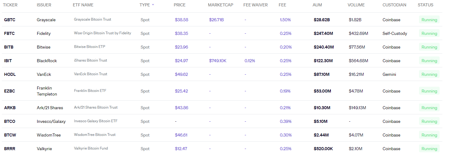Click the GBTC price $38.58
449x155 pixels.
(181, 20)
